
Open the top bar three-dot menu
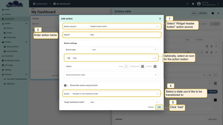(218, 4)
